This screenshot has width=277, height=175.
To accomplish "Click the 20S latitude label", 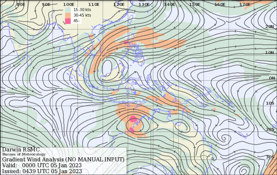I will [270, 129].
